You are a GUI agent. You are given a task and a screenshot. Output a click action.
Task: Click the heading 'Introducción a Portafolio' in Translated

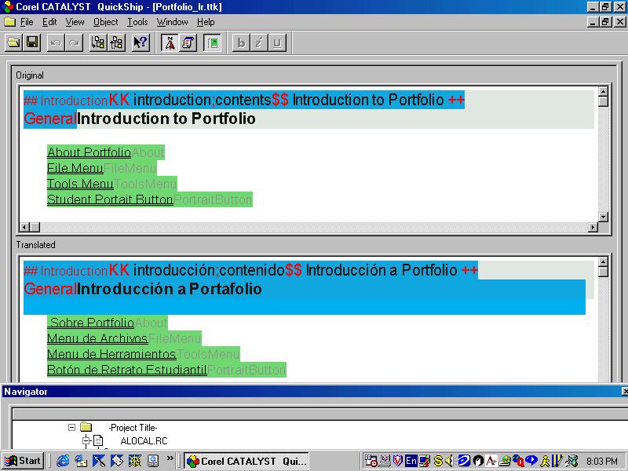[170, 289]
